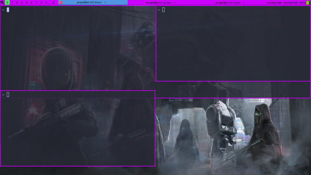Focus the lower-left terminal window prompt
The width and height of the screenshot is (311, 175).
(x=6, y=95)
